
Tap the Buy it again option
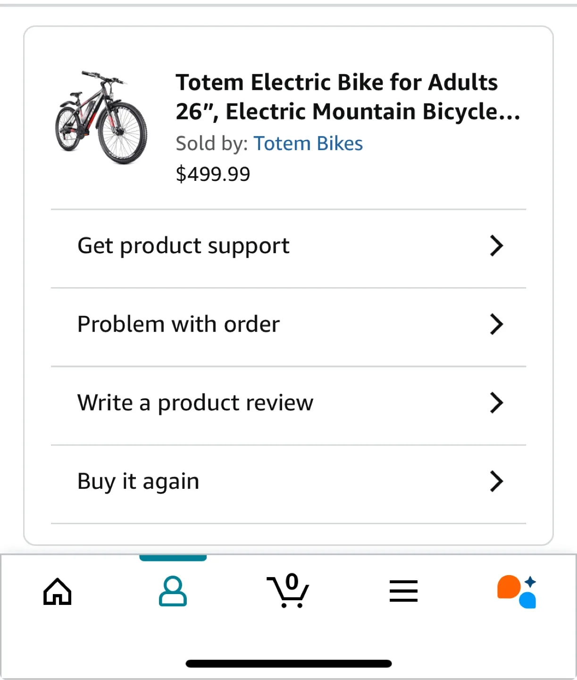(138, 481)
